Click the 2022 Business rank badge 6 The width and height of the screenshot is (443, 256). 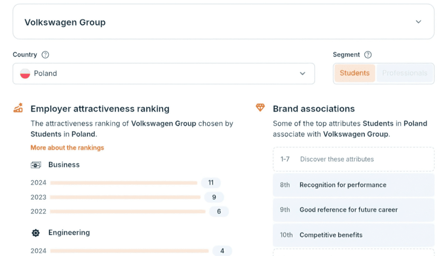point(219,211)
